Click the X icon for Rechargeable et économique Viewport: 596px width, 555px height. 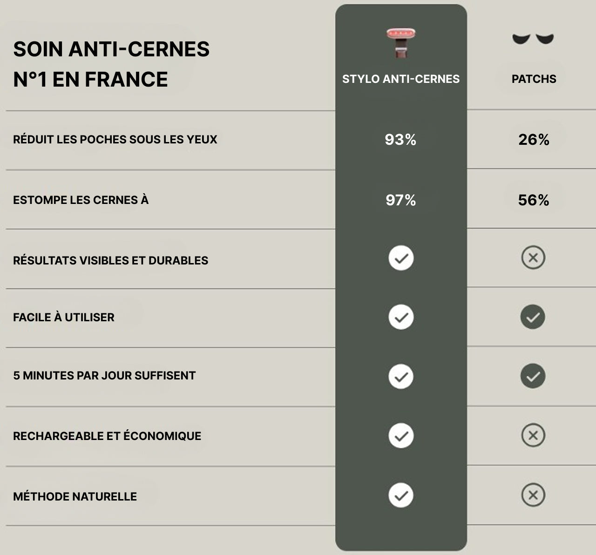point(533,435)
